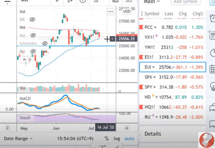This screenshot has width=215, height=148.
Task: Click the USD currency button
Action: (127, 11)
